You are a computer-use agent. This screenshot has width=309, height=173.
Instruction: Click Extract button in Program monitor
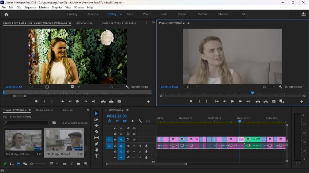(266, 101)
